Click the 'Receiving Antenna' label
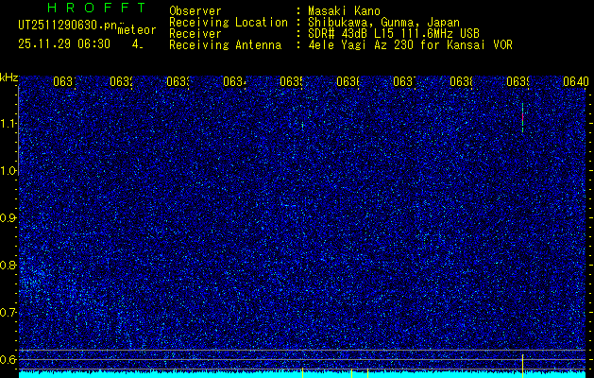Viewport: 594px width, 378px height. pos(226,45)
